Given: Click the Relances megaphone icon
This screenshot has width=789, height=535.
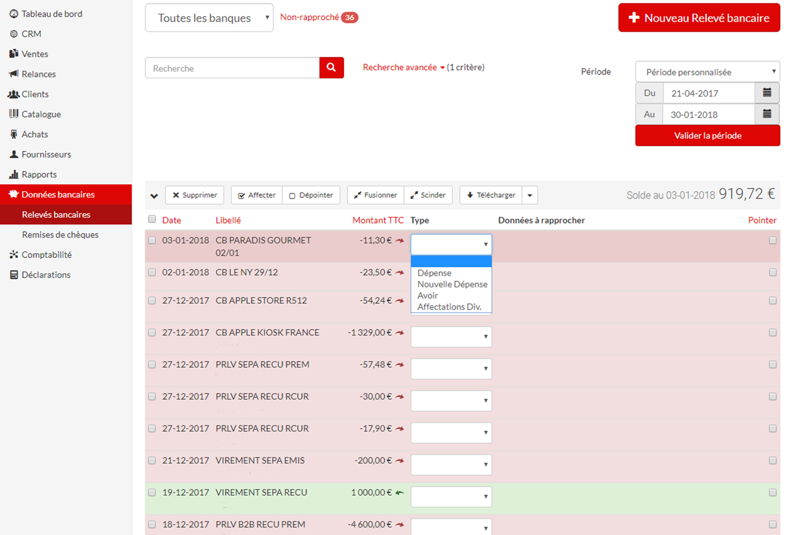Looking at the screenshot, I should (x=14, y=74).
